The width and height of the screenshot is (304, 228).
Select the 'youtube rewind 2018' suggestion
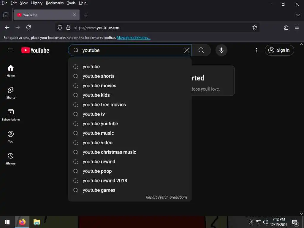(x=130, y=181)
